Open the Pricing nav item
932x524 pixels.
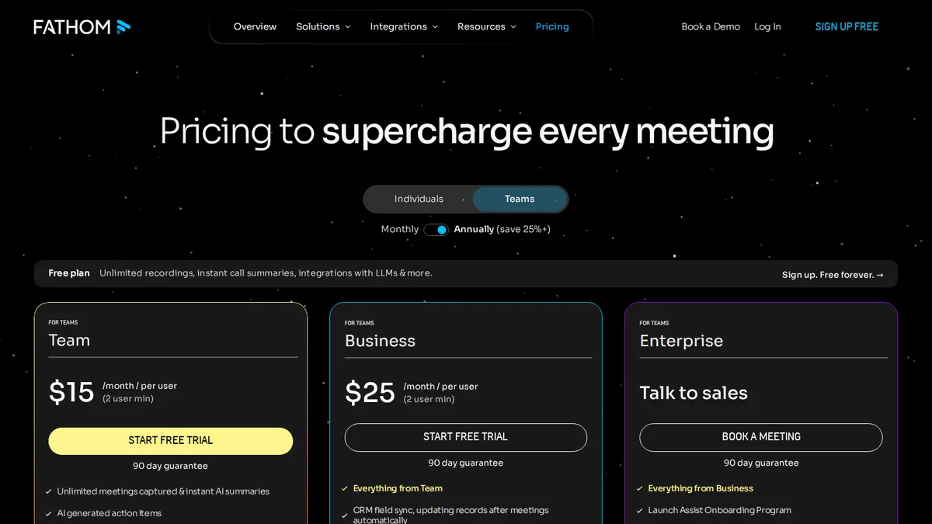[552, 26]
